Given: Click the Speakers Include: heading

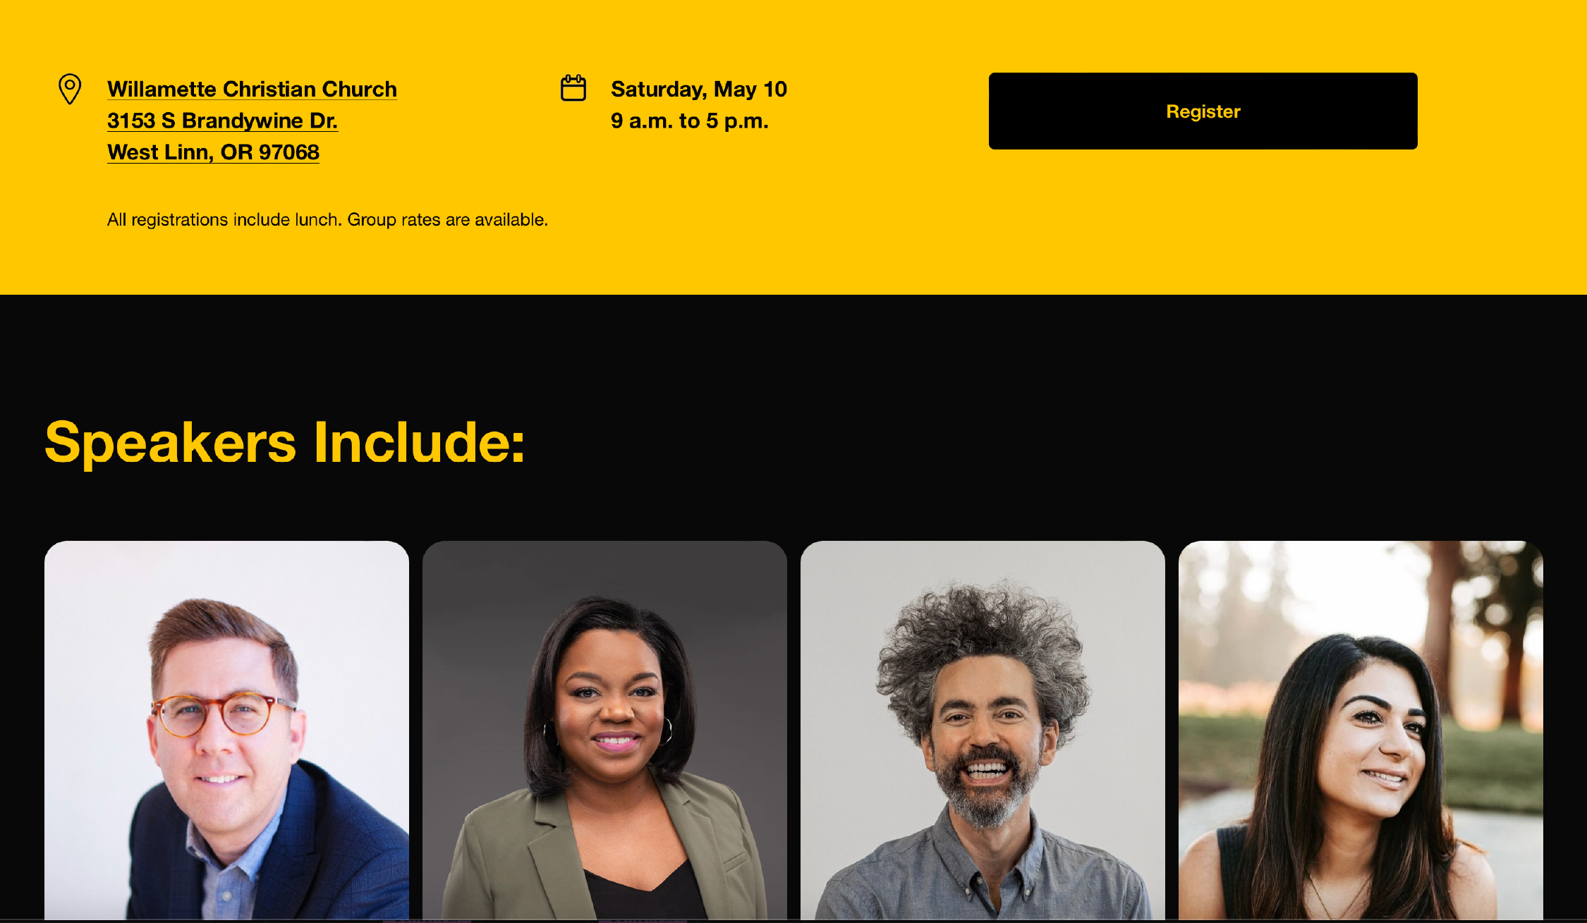Looking at the screenshot, I should point(285,443).
